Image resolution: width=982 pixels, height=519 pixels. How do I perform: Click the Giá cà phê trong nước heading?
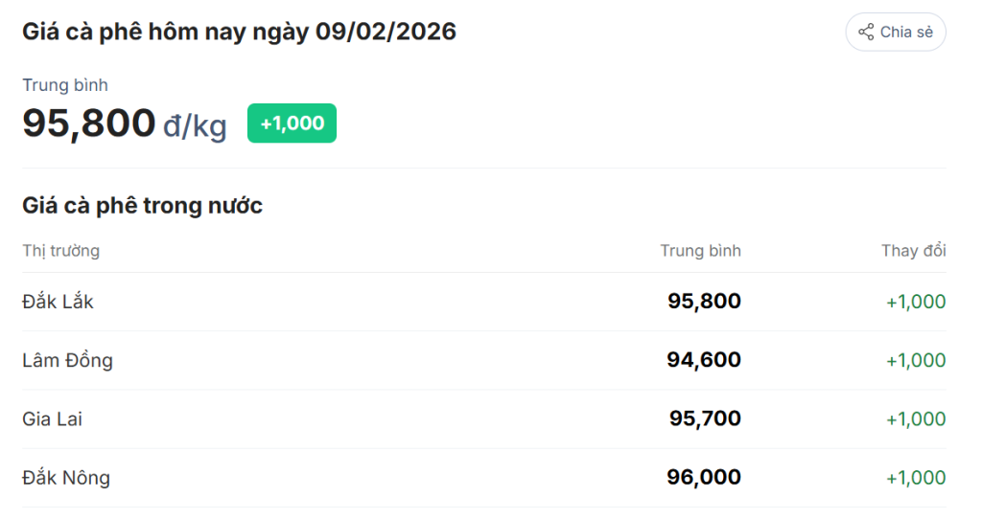(x=142, y=205)
